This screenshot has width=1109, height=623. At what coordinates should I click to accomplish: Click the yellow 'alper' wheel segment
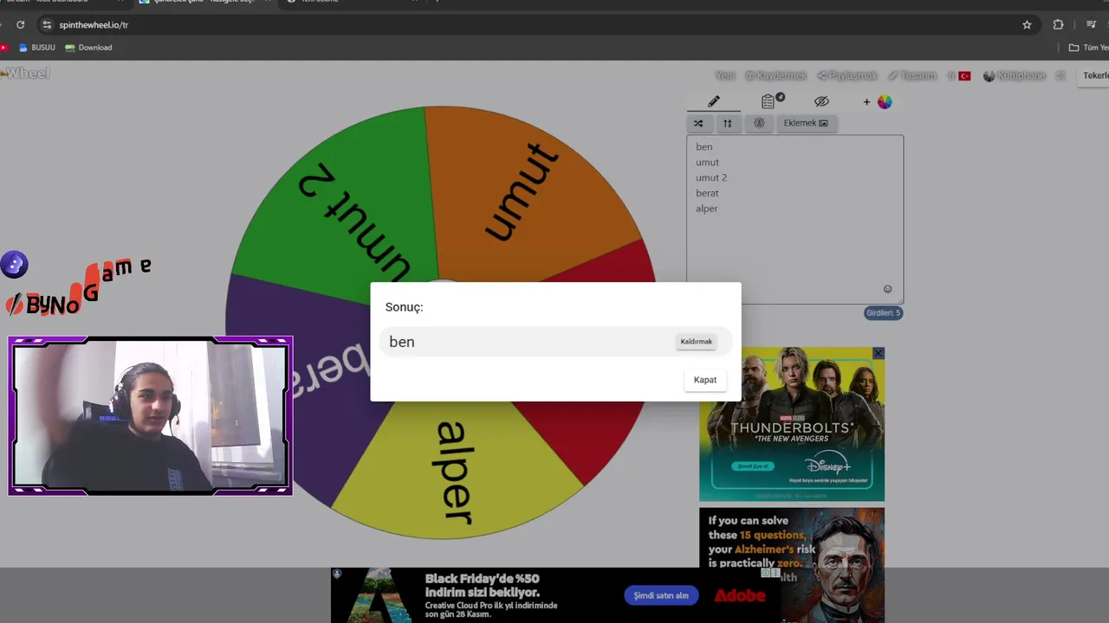click(457, 472)
